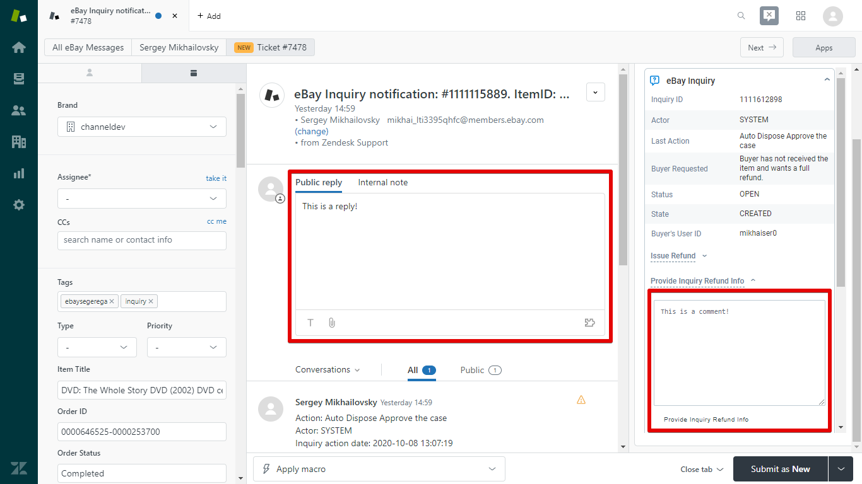This screenshot has height=484, width=862.
Task: Open the Priority dropdown
Action: [x=187, y=347]
